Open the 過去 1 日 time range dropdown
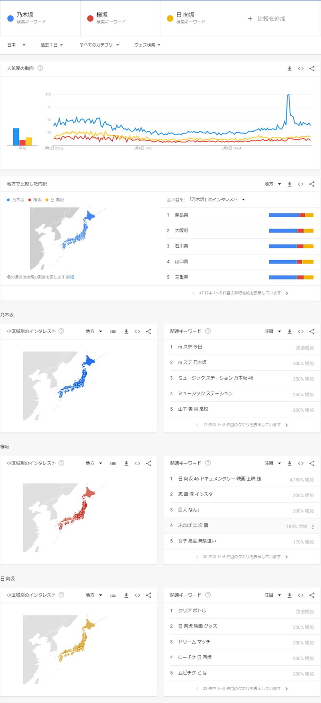Screen dimensions: 321x703 [x=52, y=45]
